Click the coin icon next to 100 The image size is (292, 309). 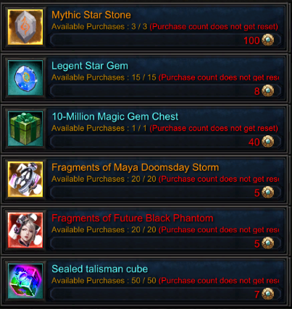point(268,40)
